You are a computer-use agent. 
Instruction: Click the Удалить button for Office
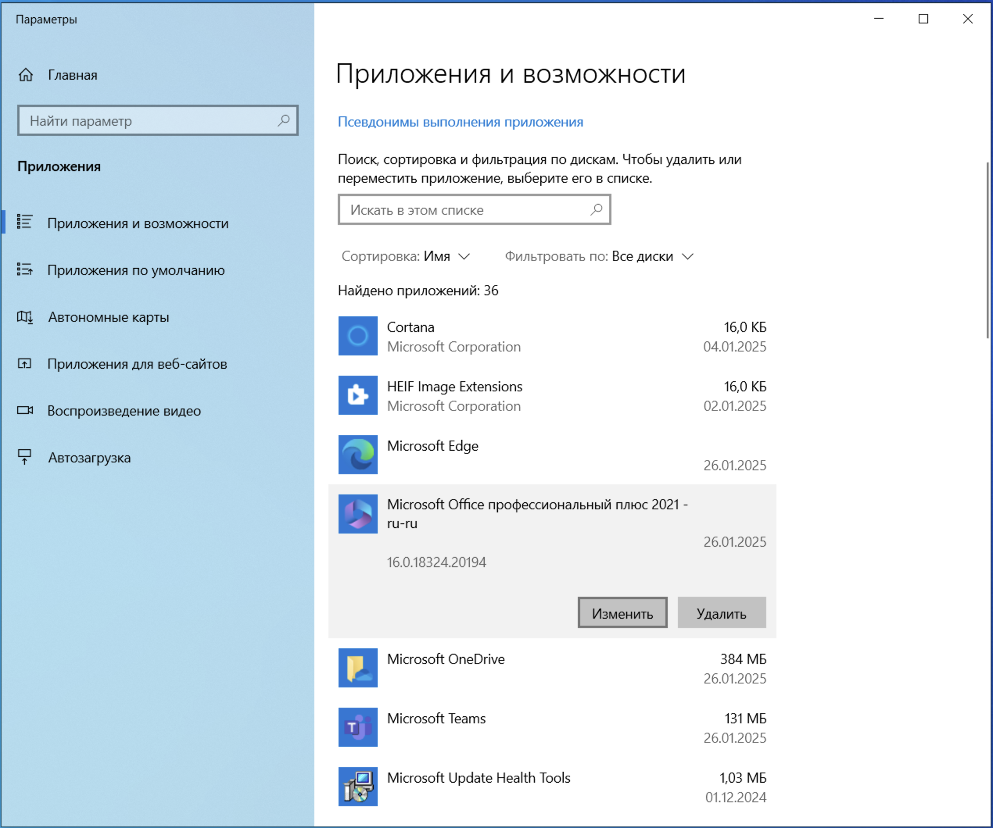[x=722, y=613]
